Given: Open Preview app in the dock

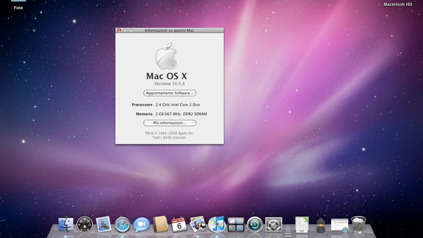Looking at the screenshot, I should click(x=198, y=224).
